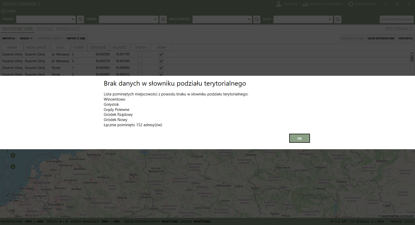Viewport: 415px width, 225px height.
Task: Open Podział Terytorialny city icon
Action: tap(305, 4)
